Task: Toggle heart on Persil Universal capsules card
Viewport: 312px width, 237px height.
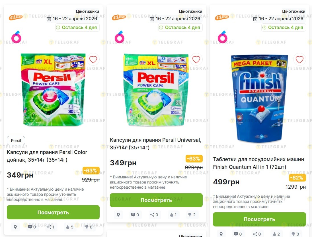Action: (196, 59)
